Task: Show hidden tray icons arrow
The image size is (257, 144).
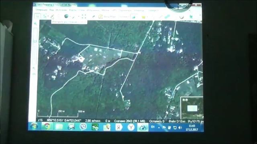Action: coord(159,127)
